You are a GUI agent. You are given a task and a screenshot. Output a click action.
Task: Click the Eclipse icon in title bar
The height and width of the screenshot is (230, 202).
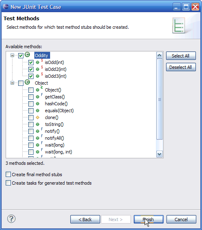6,6
